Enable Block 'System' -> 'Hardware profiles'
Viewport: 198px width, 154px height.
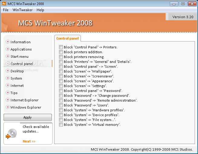tap(61, 110)
